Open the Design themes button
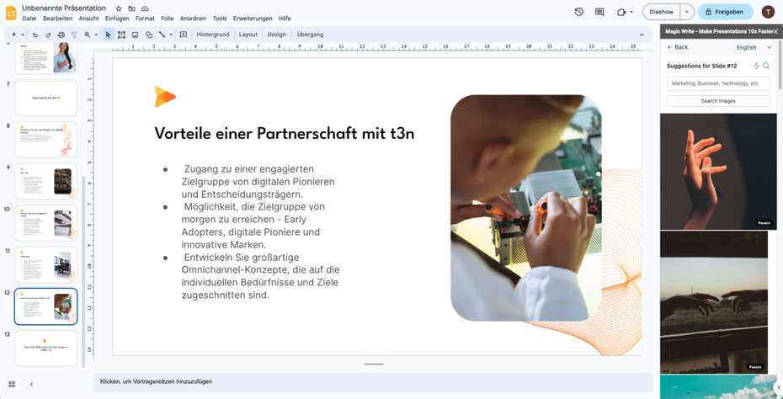The image size is (783, 399). [x=276, y=35]
